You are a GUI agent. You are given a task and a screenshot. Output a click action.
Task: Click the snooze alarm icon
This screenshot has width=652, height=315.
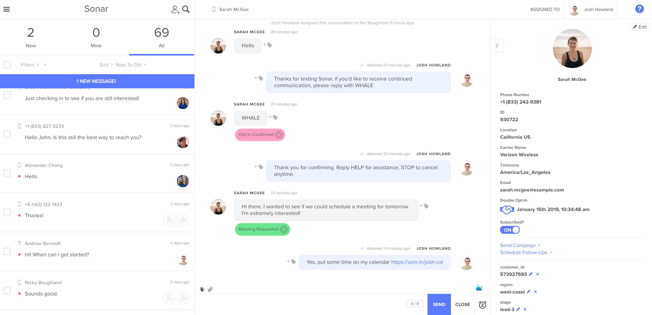[483, 305]
